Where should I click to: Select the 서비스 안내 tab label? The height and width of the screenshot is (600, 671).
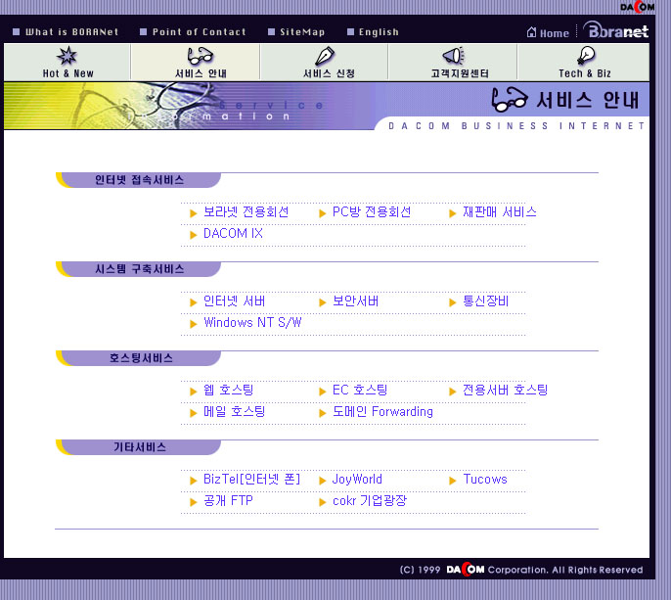click(201, 73)
